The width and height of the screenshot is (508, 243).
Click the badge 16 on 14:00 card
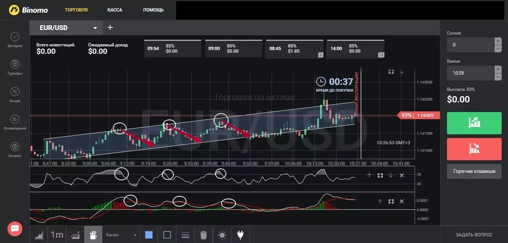tap(381, 55)
